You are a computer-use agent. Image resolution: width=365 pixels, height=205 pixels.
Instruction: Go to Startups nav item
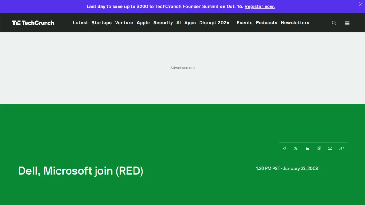click(102, 23)
